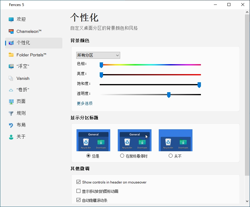Switch to the Chameleon™ section
The image size is (250, 207).
pyautogui.click(x=34, y=31)
